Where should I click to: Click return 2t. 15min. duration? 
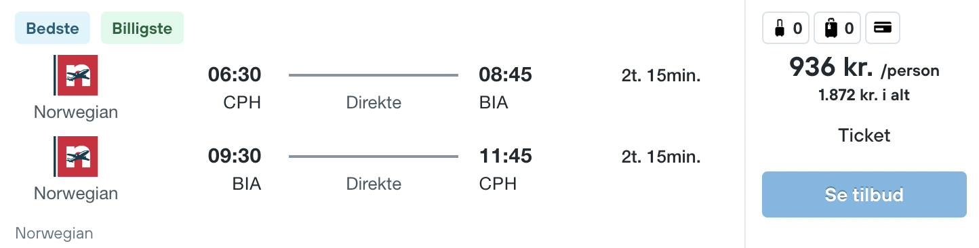pos(661,157)
